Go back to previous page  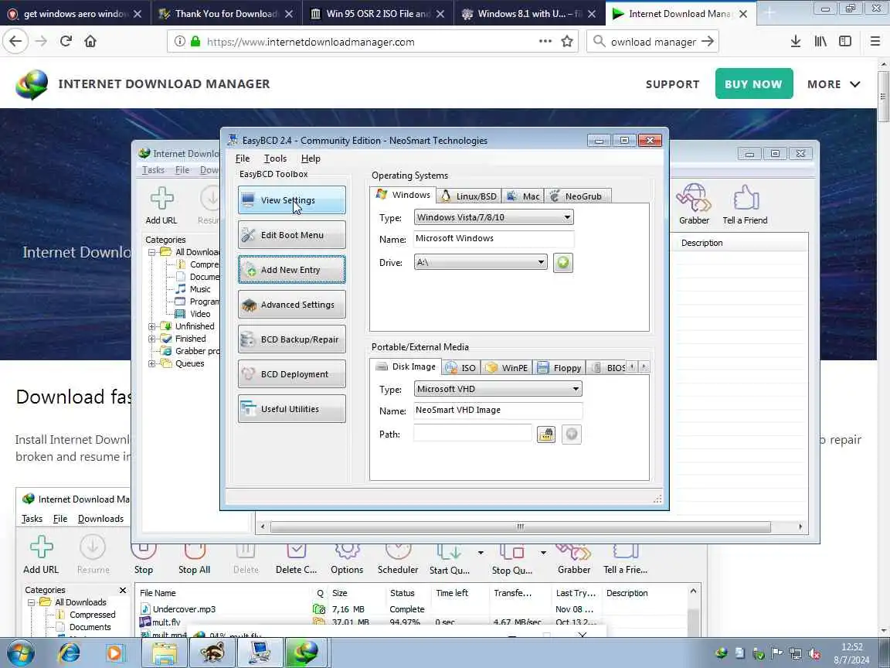pyautogui.click(x=15, y=41)
